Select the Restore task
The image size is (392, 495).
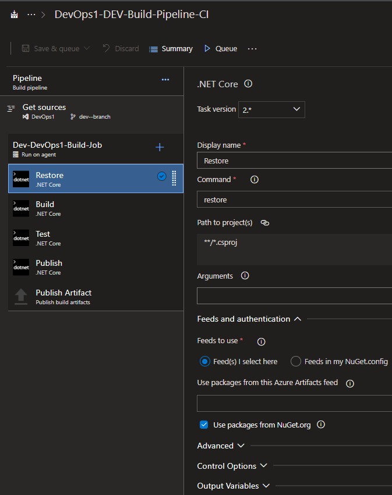tap(96, 179)
